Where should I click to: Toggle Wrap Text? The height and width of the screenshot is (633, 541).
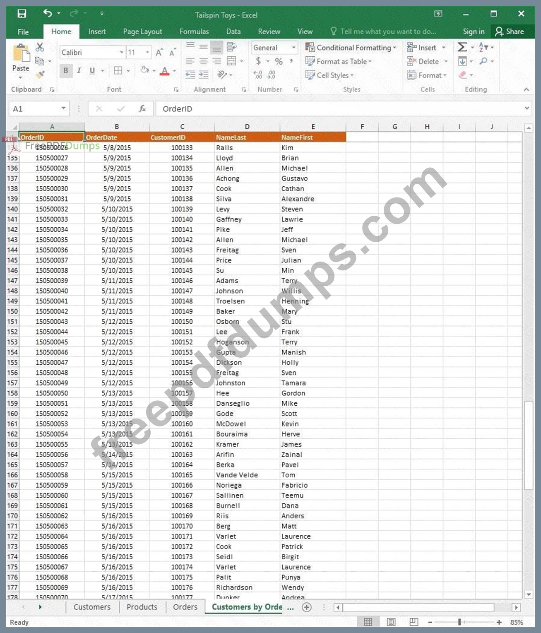(231, 47)
